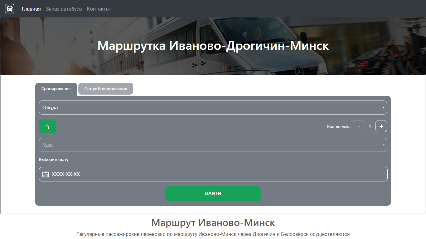Expand the Куда destination dropdown
This screenshot has width=426, height=239.
[x=213, y=145]
